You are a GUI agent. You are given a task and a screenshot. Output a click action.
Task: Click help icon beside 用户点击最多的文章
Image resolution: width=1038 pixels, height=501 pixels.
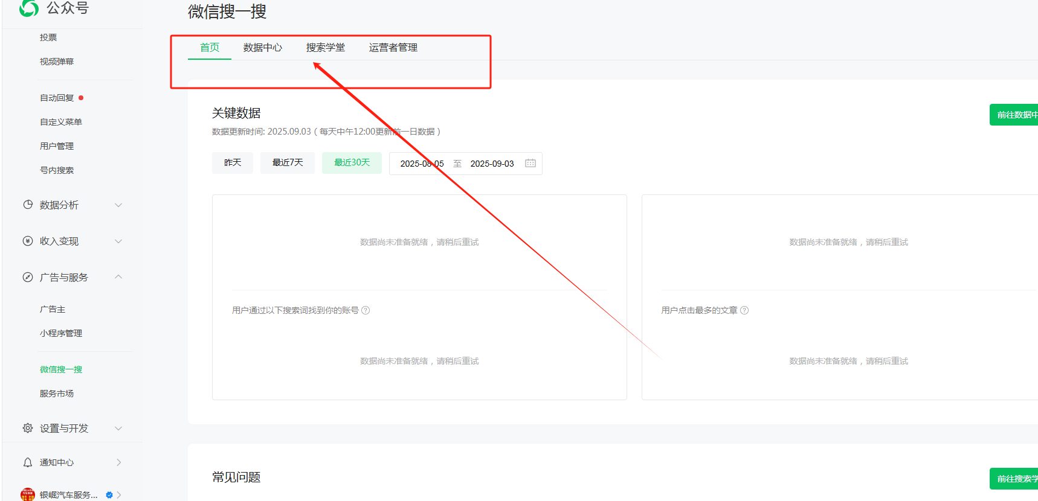(x=744, y=310)
